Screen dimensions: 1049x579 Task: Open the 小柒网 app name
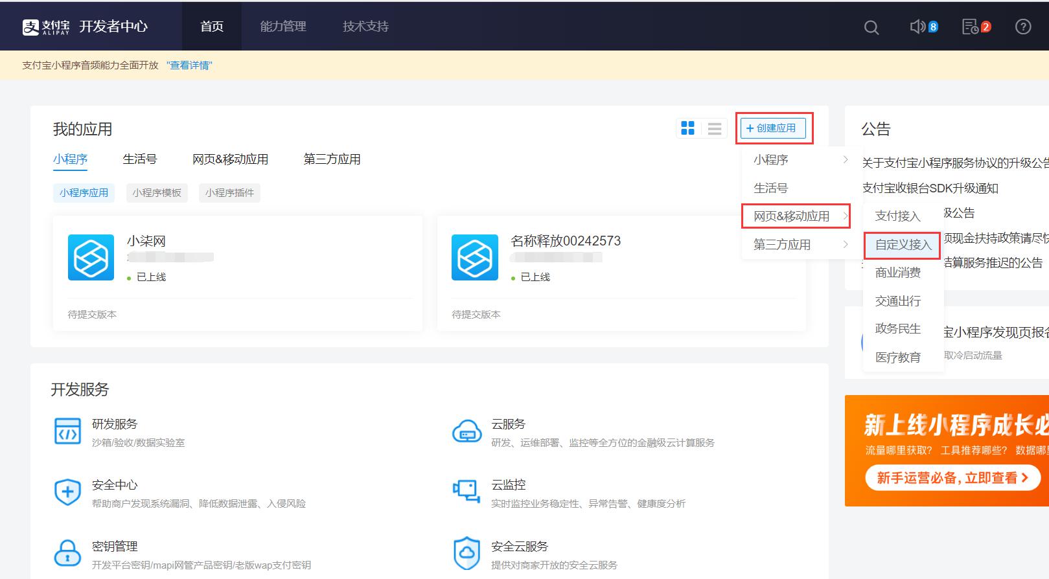pos(146,241)
